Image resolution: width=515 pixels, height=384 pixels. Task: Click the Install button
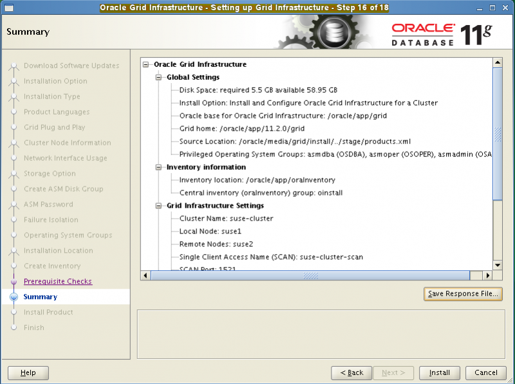click(439, 372)
